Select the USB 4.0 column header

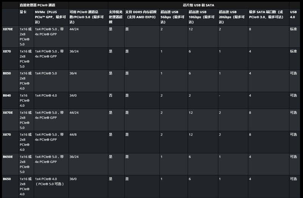point(293,14)
